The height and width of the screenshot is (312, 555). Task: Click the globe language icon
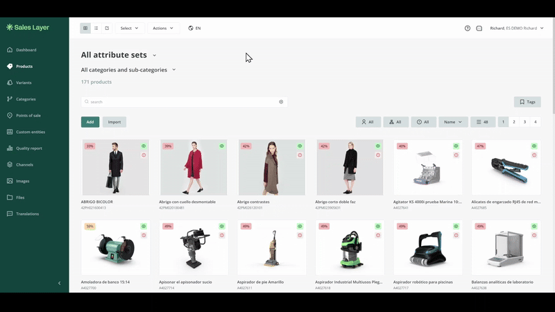pos(190,28)
